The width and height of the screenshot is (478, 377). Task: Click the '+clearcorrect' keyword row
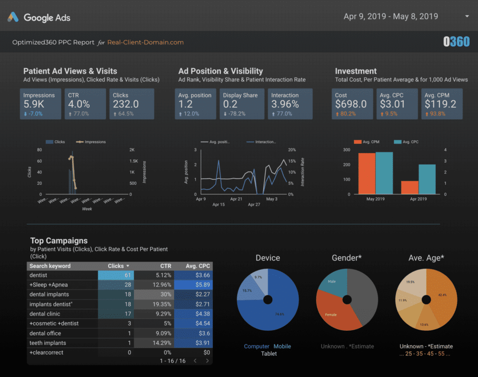click(120, 352)
